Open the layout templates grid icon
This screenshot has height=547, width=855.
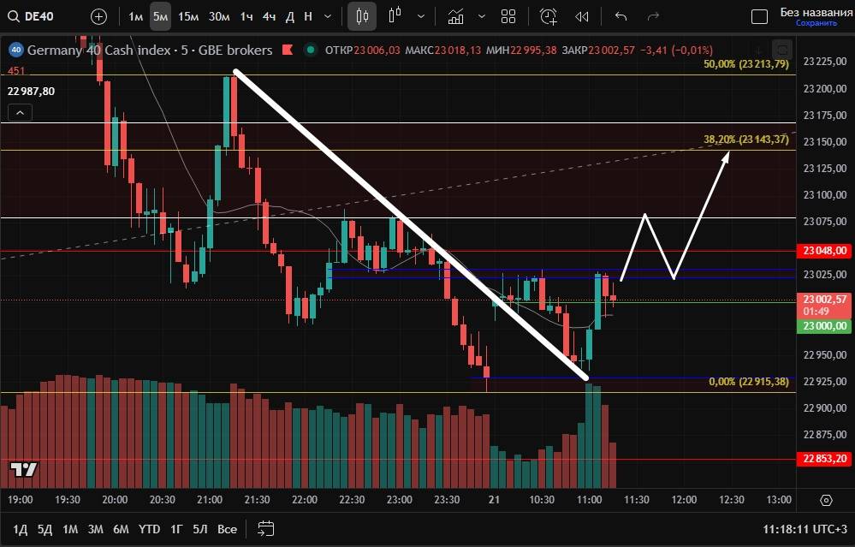point(508,16)
